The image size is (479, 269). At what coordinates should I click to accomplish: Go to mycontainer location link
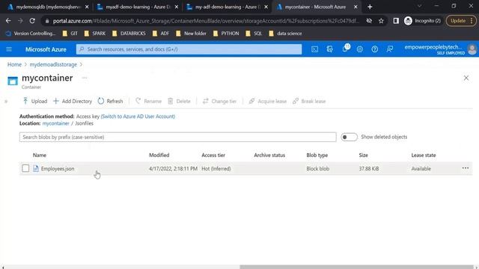[55, 123]
